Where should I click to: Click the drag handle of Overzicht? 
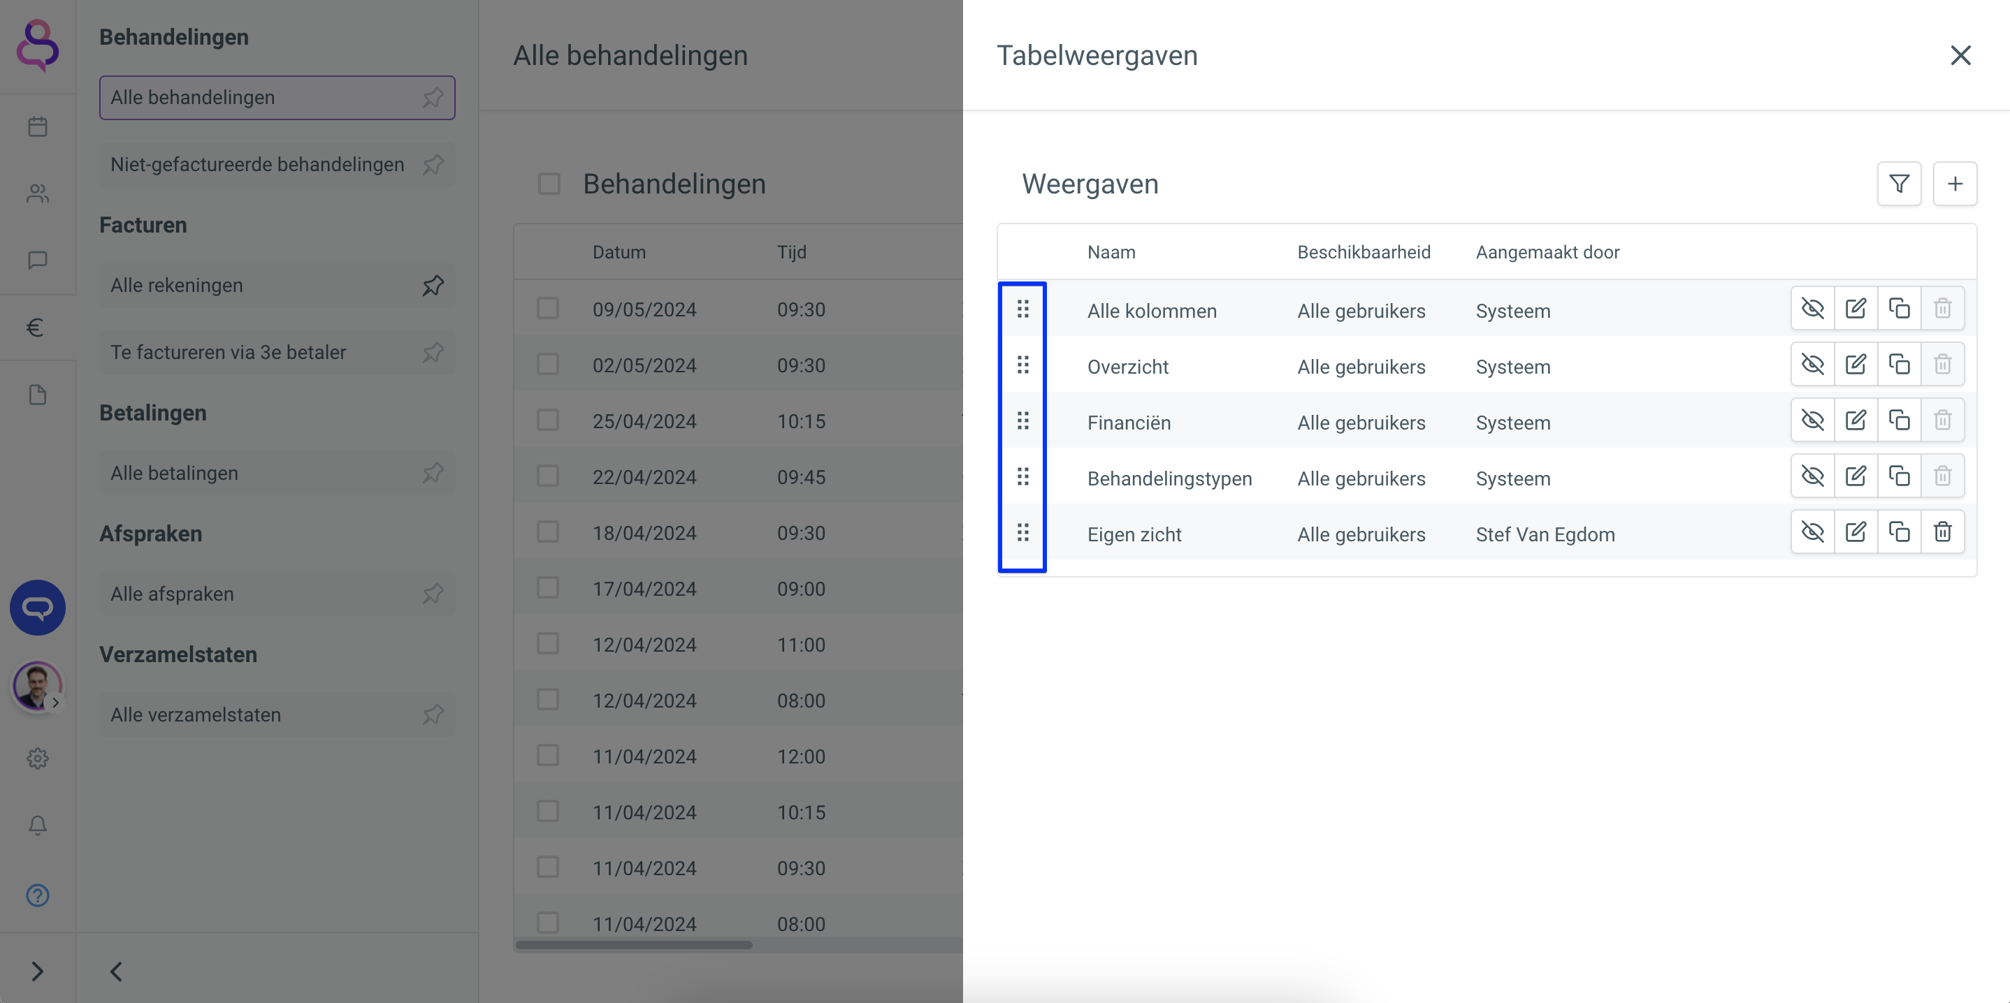click(x=1023, y=365)
